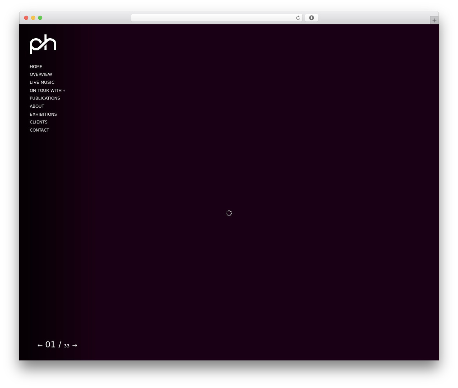458x388 pixels.
Task: Open the Exhibitions link
Action: coord(43,114)
